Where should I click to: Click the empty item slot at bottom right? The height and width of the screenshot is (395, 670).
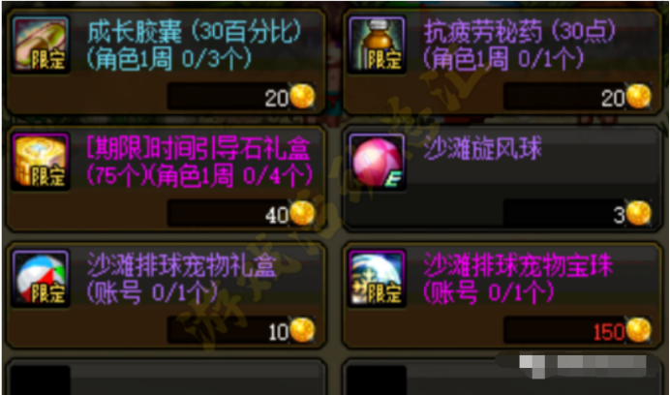(x=502, y=378)
